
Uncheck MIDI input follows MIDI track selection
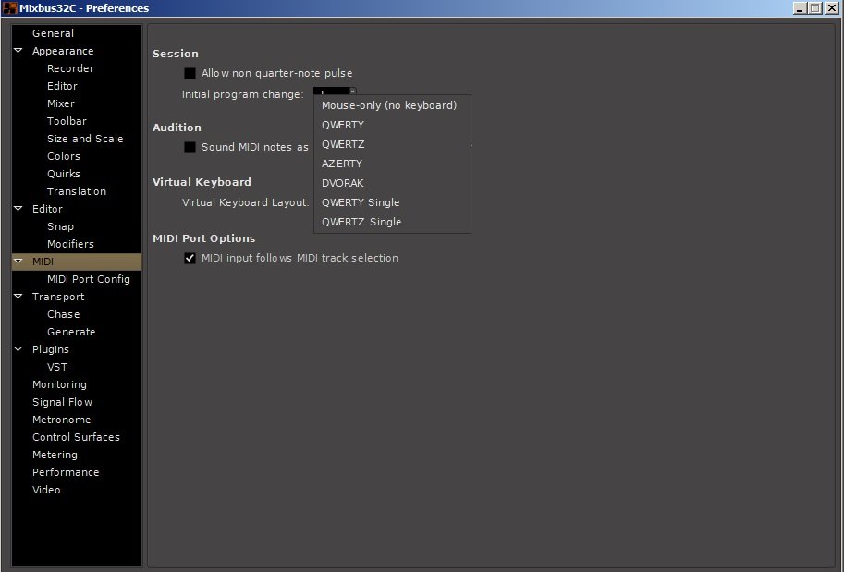(190, 259)
